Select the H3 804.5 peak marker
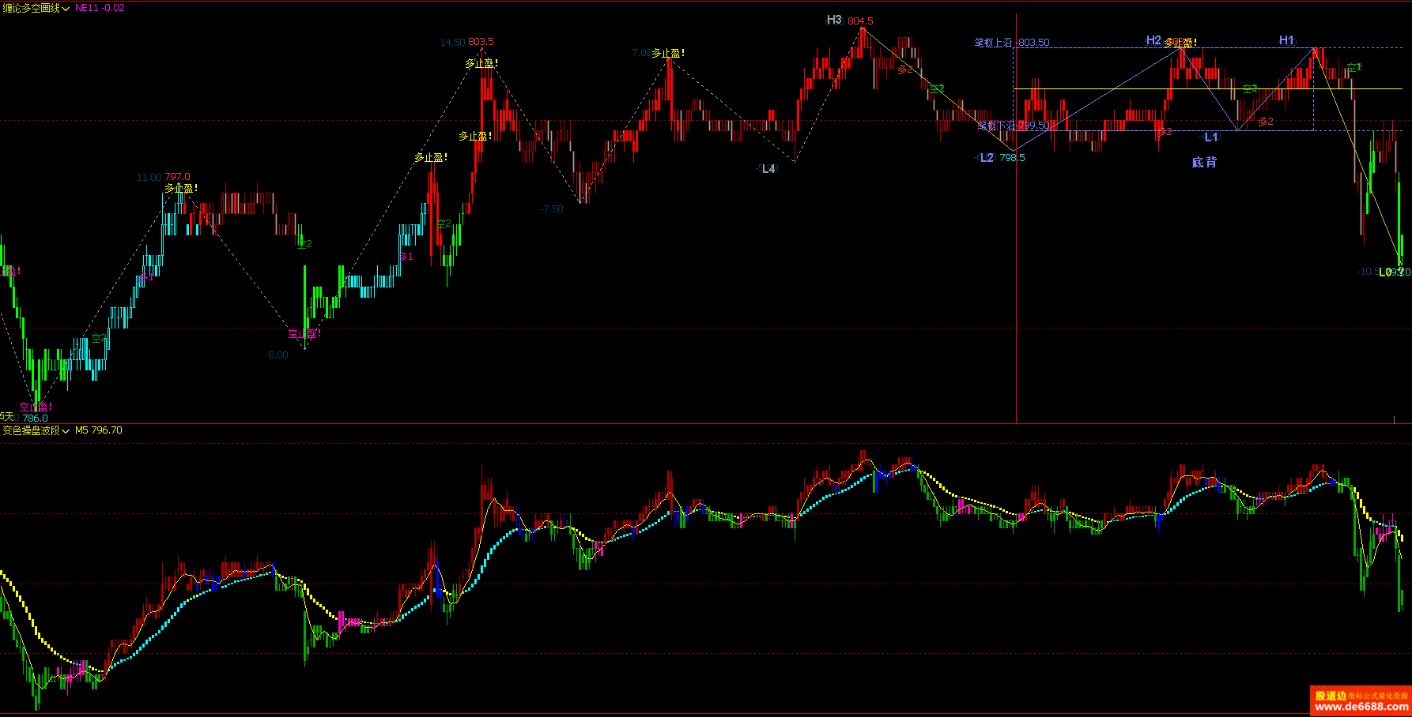The height and width of the screenshot is (717, 1412). 850,21
